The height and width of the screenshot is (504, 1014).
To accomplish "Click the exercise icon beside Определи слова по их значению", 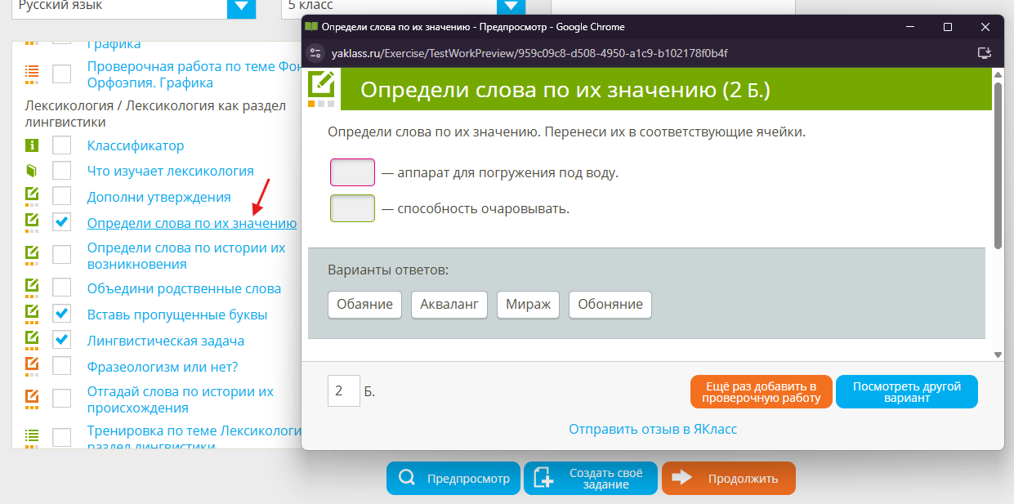I will (32, 223).
